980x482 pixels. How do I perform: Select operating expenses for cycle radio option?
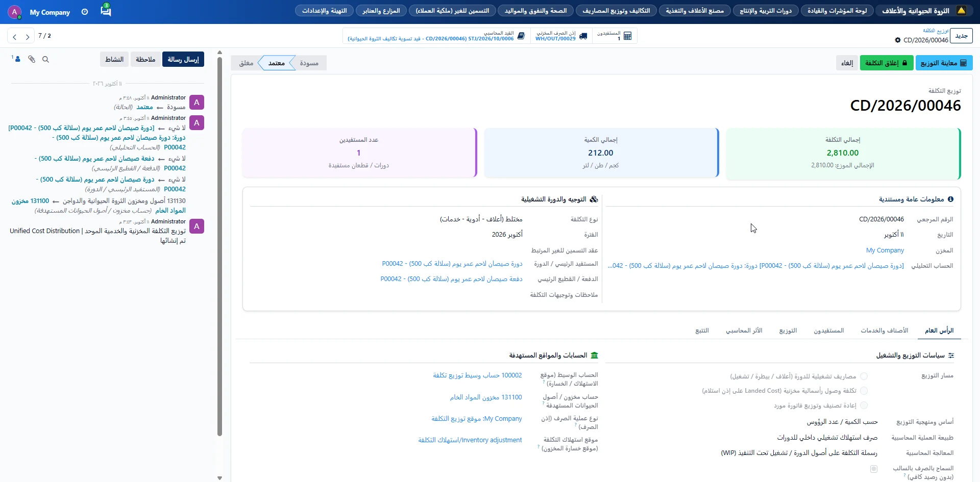pos(864,376)
